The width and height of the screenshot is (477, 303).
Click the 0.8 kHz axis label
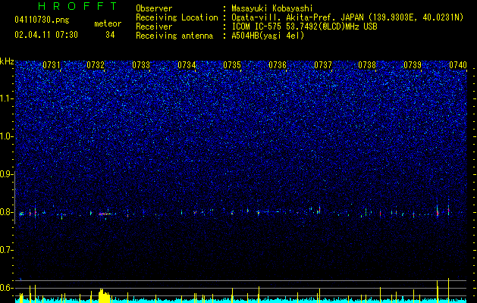tap(7, 212)
